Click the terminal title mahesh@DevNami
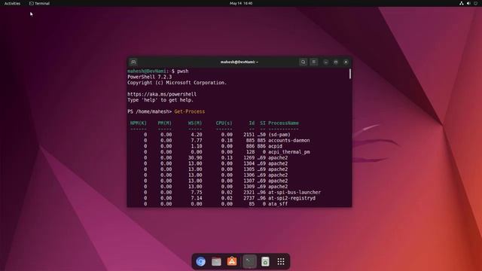482x271 pixels. [239, 62]
